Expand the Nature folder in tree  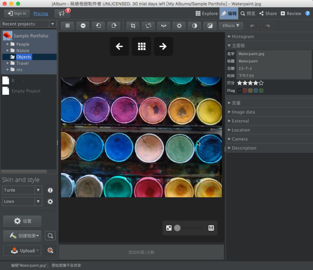pos(7,50)
